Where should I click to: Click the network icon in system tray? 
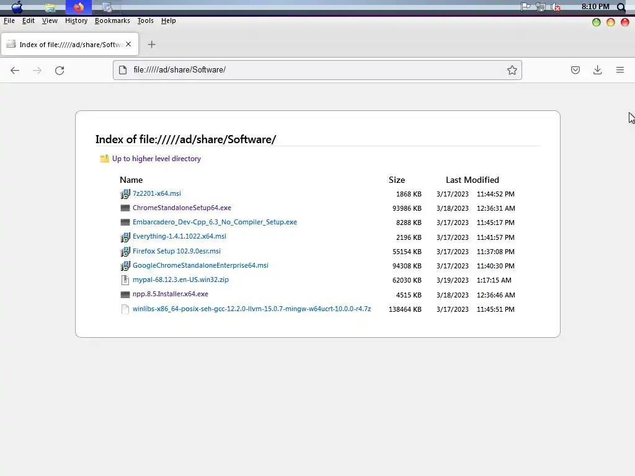click(541, 7)
